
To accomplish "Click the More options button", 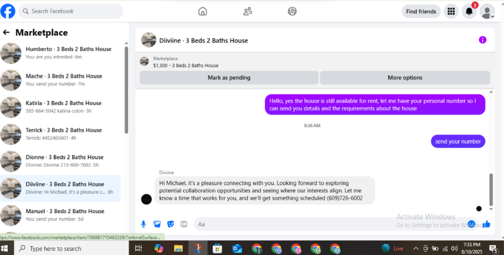I will point(405,77).
